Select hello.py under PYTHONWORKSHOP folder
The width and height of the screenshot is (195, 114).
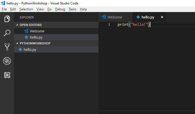click(x=56, y=49)
